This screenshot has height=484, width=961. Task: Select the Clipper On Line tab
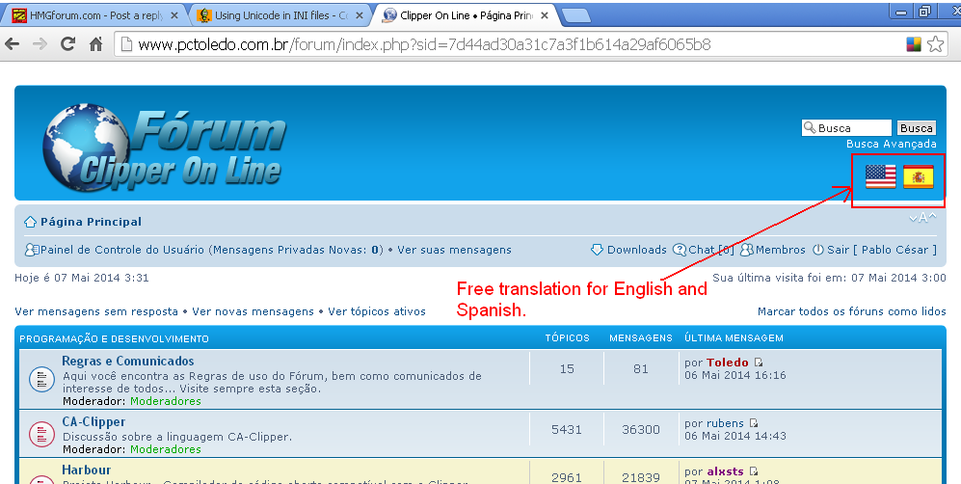click(x=466, y=15)
